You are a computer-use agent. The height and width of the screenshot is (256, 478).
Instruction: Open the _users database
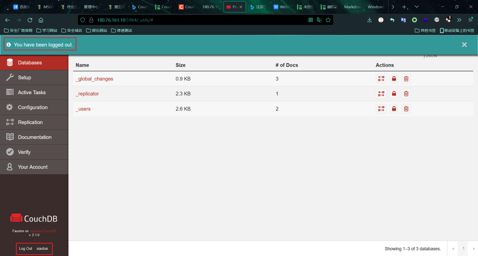tap(83, 109)
